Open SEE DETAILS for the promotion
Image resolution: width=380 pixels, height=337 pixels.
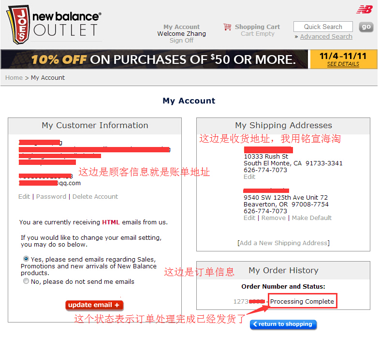click(343, 64)
